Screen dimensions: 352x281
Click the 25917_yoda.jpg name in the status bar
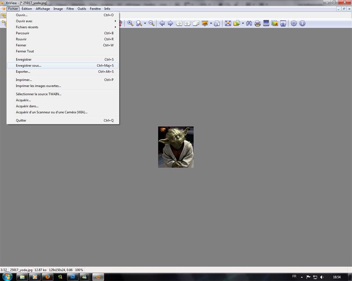21,270
